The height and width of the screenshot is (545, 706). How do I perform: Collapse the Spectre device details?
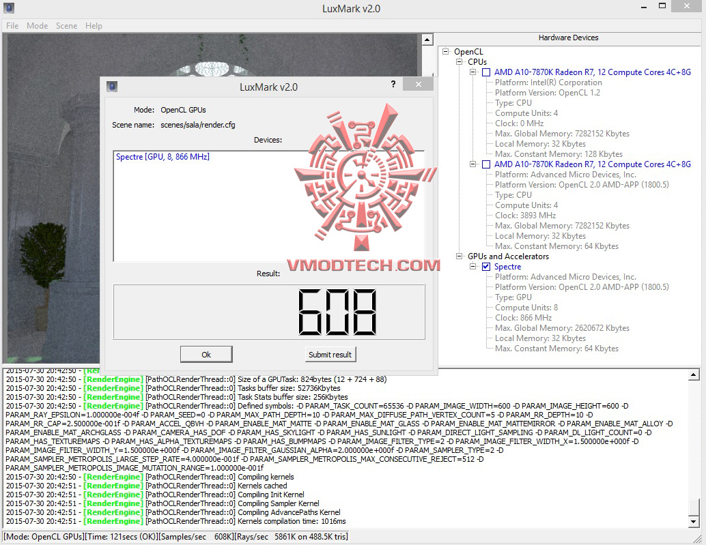[x=472, y=266]
